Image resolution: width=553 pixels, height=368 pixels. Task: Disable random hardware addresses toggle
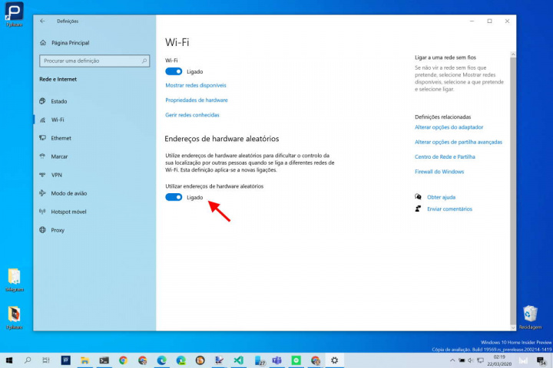[174, 197]
